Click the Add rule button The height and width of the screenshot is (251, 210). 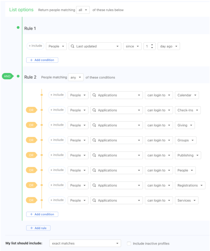coord(38,228)
